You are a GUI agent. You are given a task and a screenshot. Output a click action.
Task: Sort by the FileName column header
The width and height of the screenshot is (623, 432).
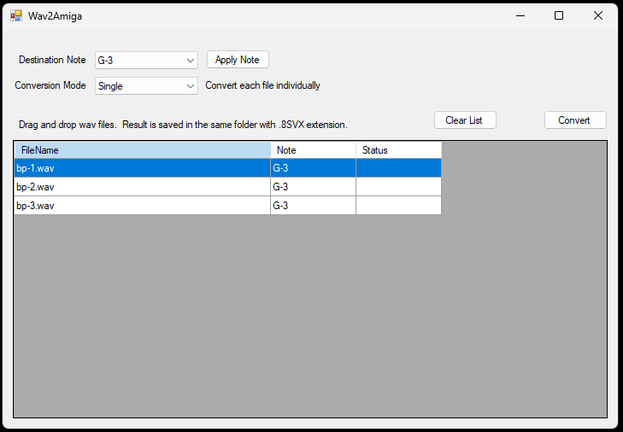point(142,150)
